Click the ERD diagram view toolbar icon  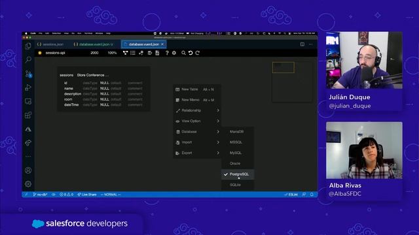coord(125,53)
